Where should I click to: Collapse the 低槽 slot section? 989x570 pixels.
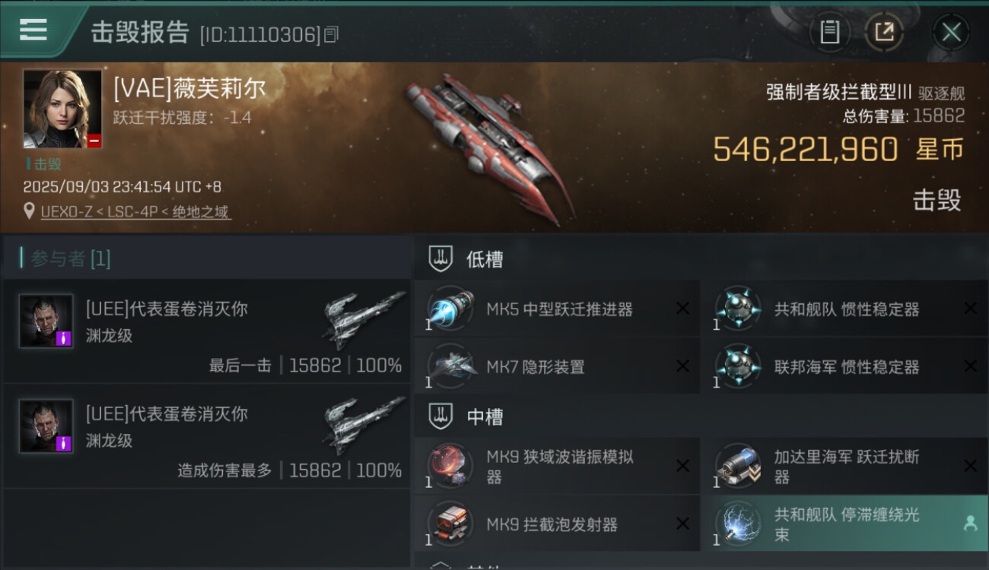click(441, 258)
